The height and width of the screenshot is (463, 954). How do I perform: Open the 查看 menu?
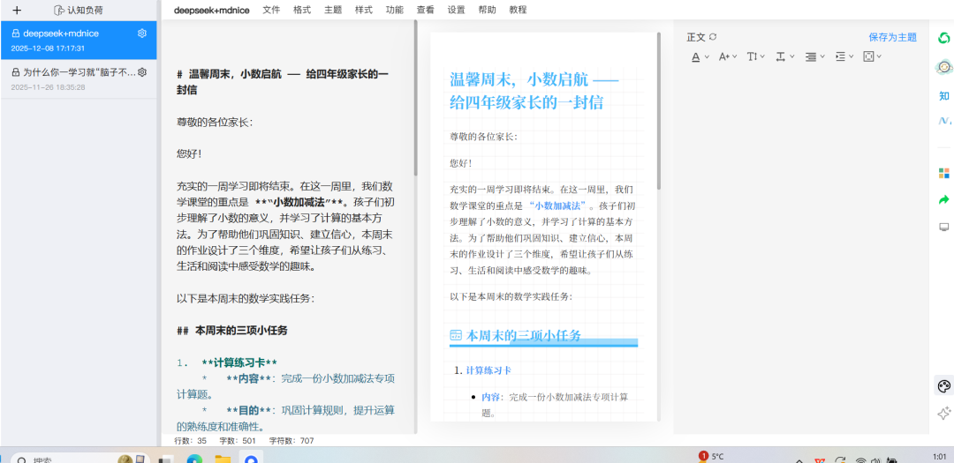click(425, 10)
